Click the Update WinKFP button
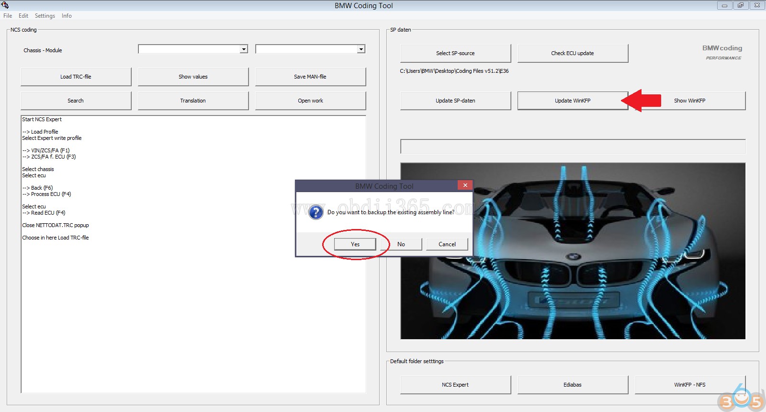The width and height of the screenshot is (766, 412). 573,101
